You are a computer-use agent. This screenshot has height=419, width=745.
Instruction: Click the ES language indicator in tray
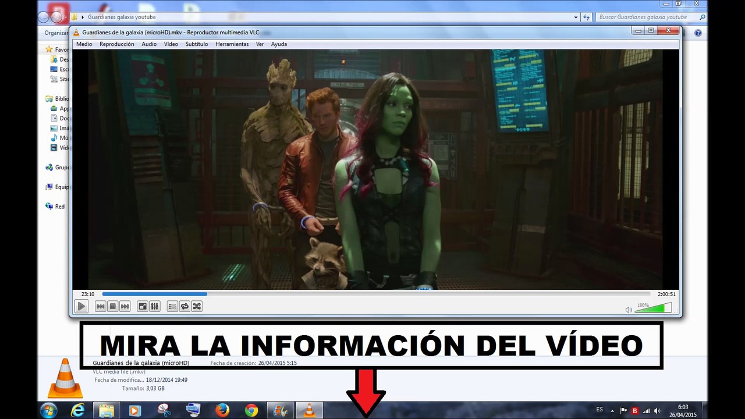click(599, 410)
